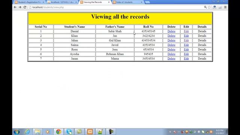Click the Viewing all the records heading
Screen dimensions: 240x135
tap(120, 16)
